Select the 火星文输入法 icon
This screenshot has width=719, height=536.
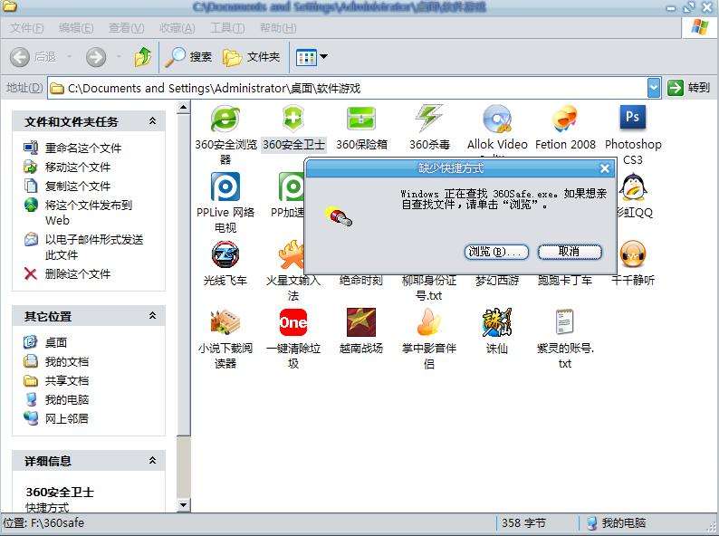pos(292,254)
